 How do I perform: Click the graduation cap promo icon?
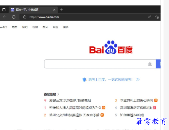[84, 80]
